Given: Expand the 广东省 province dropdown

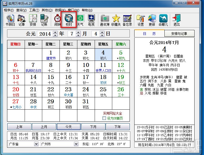Looking at the screenshot, I should (x=36, y=144).
